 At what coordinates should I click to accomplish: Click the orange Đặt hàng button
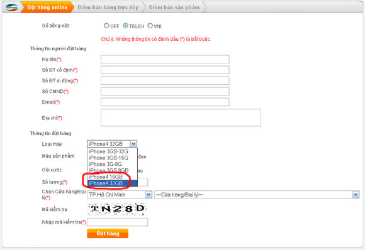pyautogui.click(x=108, y=234)
